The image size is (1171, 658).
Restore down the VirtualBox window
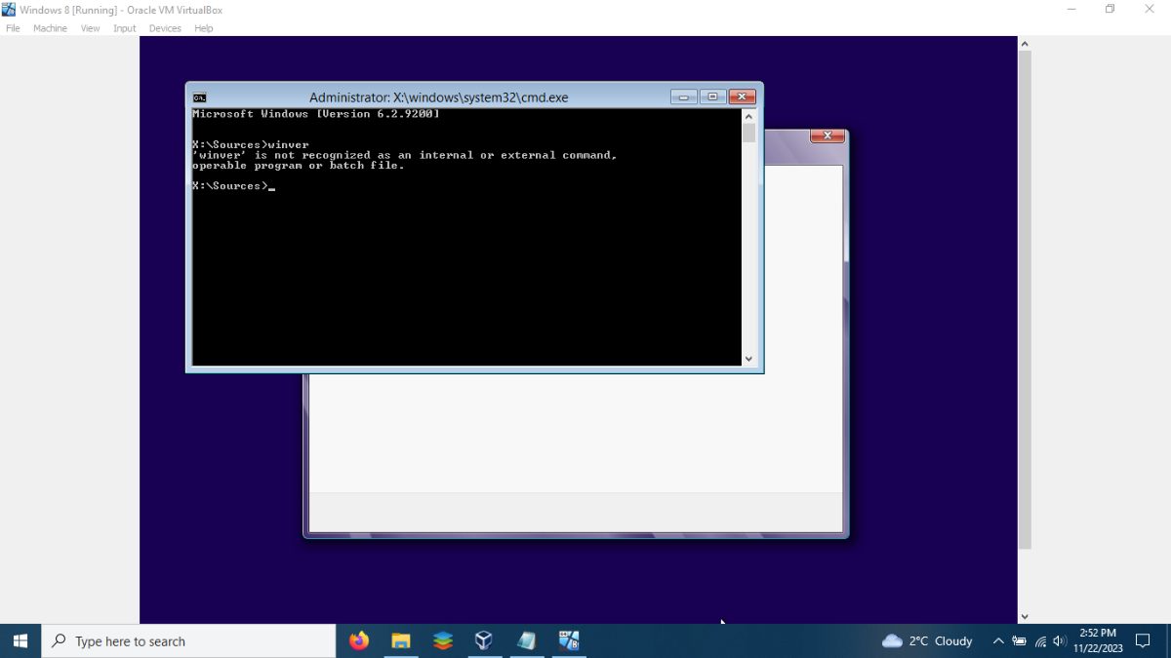(1110, 10)
